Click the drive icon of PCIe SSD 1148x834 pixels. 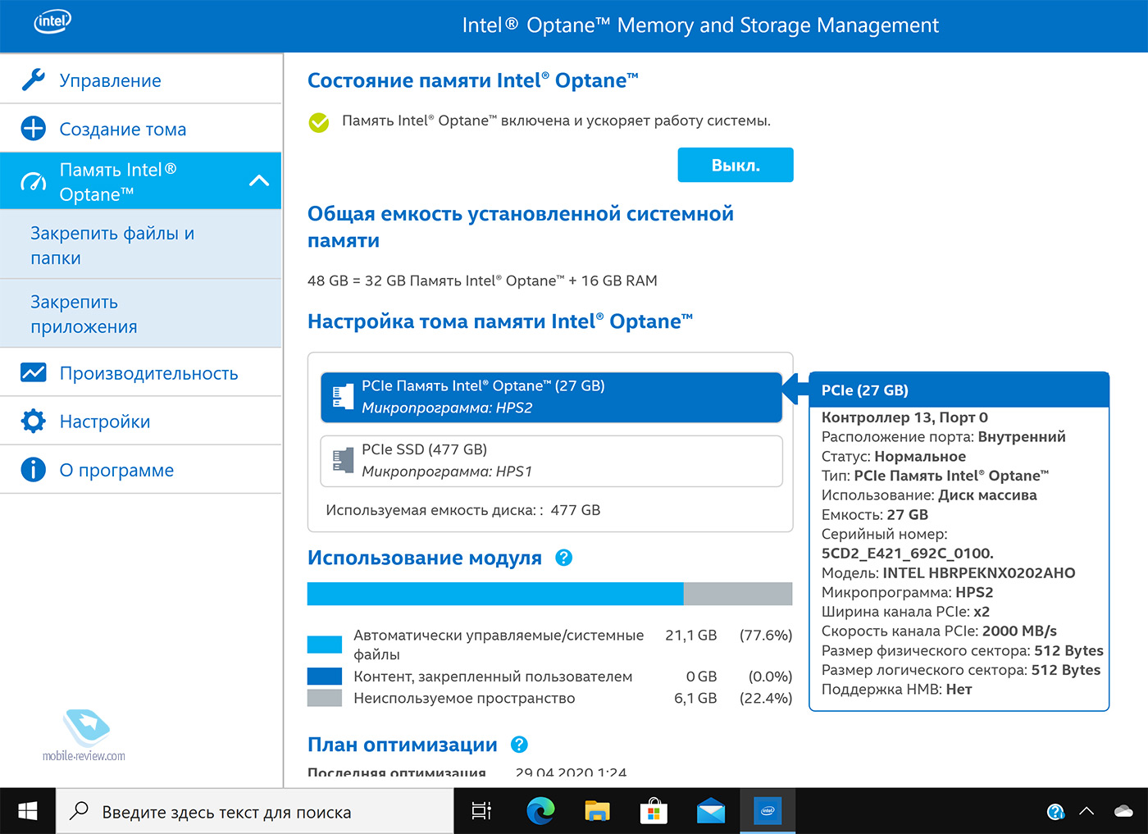342,460
